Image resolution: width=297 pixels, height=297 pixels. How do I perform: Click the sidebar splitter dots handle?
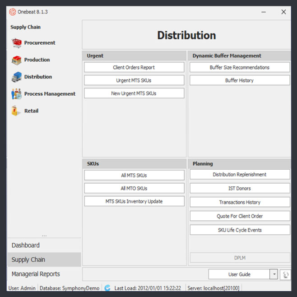(44, 236)
